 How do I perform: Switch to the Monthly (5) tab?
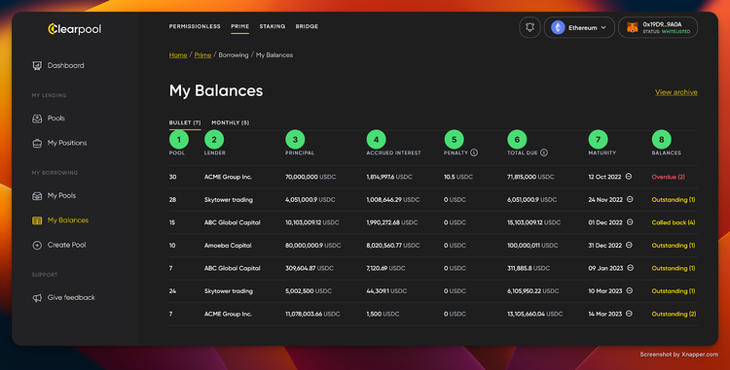(x=231, y=122)
